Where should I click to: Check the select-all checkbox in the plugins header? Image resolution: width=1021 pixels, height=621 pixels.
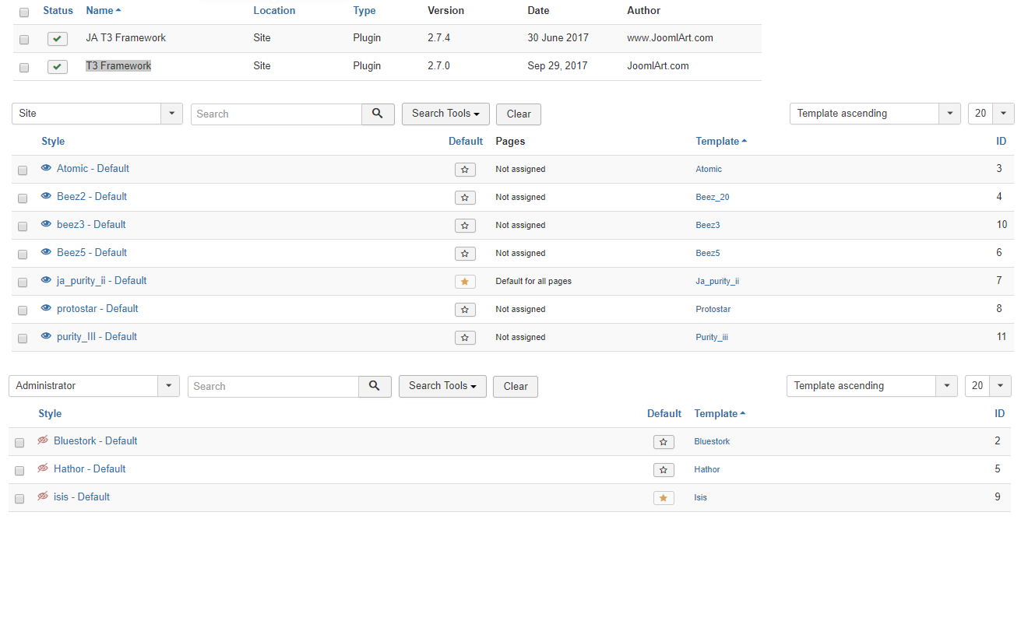(23, 12)
